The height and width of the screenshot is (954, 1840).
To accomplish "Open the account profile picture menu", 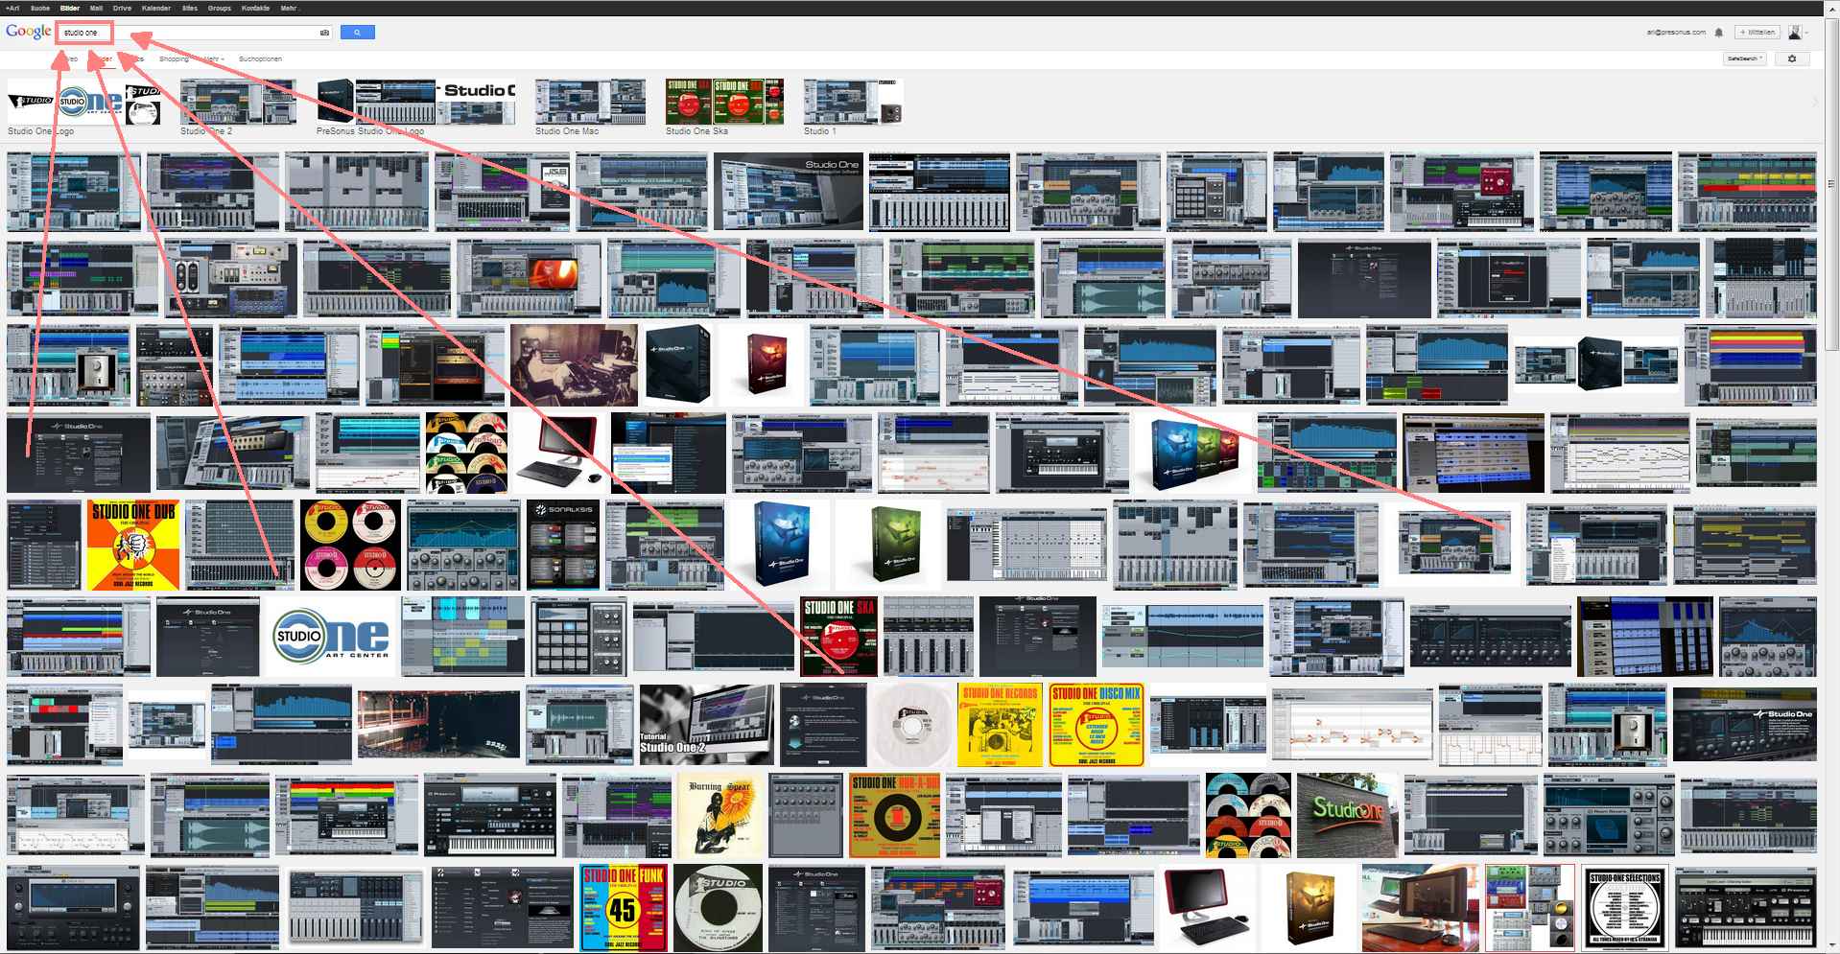I will [1796, 33].
